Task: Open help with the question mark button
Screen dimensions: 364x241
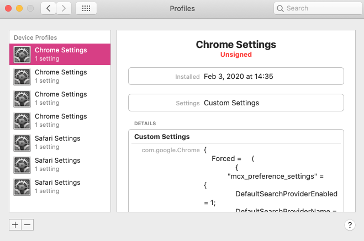Action: (350, 225)
